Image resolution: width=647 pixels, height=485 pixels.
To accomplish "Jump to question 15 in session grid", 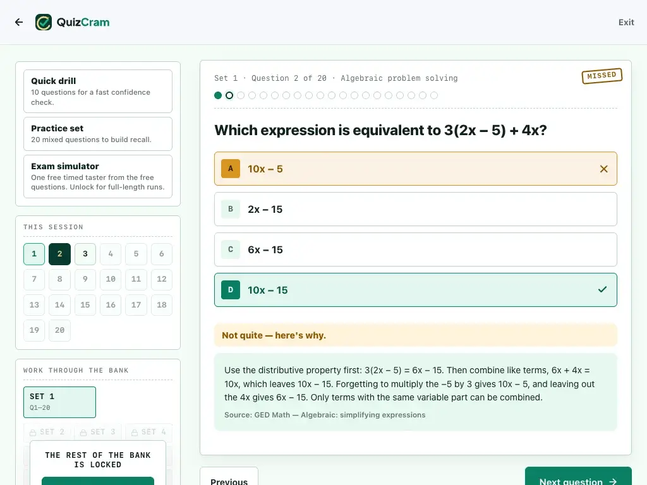I will [x=85, y=305].
